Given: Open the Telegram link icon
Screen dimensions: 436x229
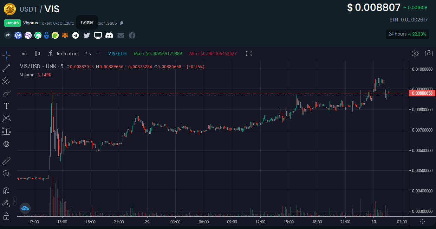Looking at the screenshot, I should (x=76, y=35).
